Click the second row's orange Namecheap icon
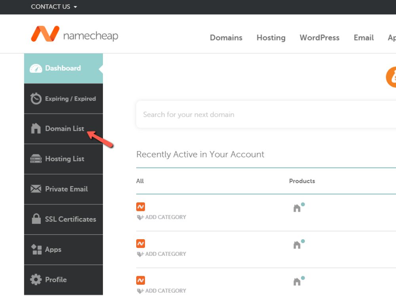Screen dimensions: 396x297 [141, 244]
